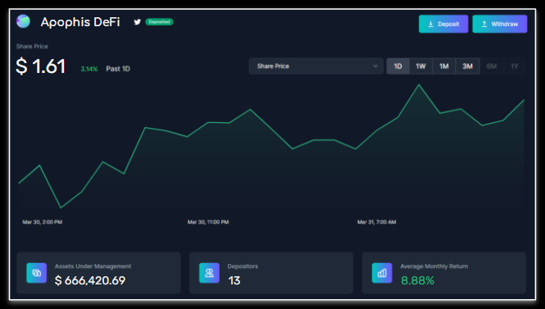This screenshot has height=309, width=545.
Task: Choose the 3M time range
Action: [467, 66]
